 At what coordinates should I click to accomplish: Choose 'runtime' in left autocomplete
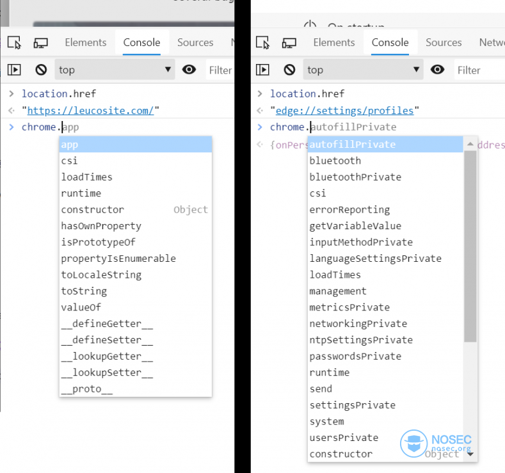point(136,193)
